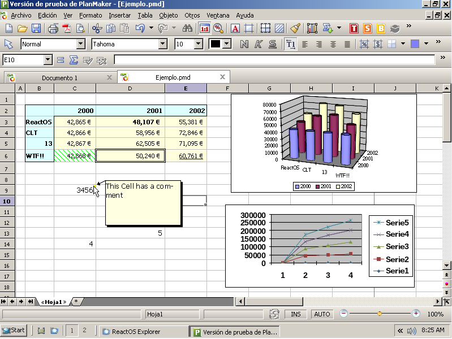Print the spreadsheet using the printer icon
This screenshot has height=339, width=452.
[x=53, y=28]
